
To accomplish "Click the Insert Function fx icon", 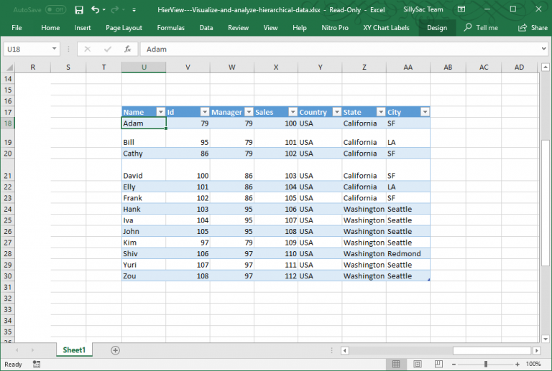I will point(127,49).
